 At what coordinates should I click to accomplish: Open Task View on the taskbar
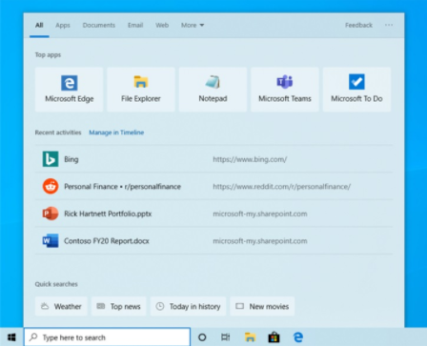pyautogui.click(x=226, y=337)
